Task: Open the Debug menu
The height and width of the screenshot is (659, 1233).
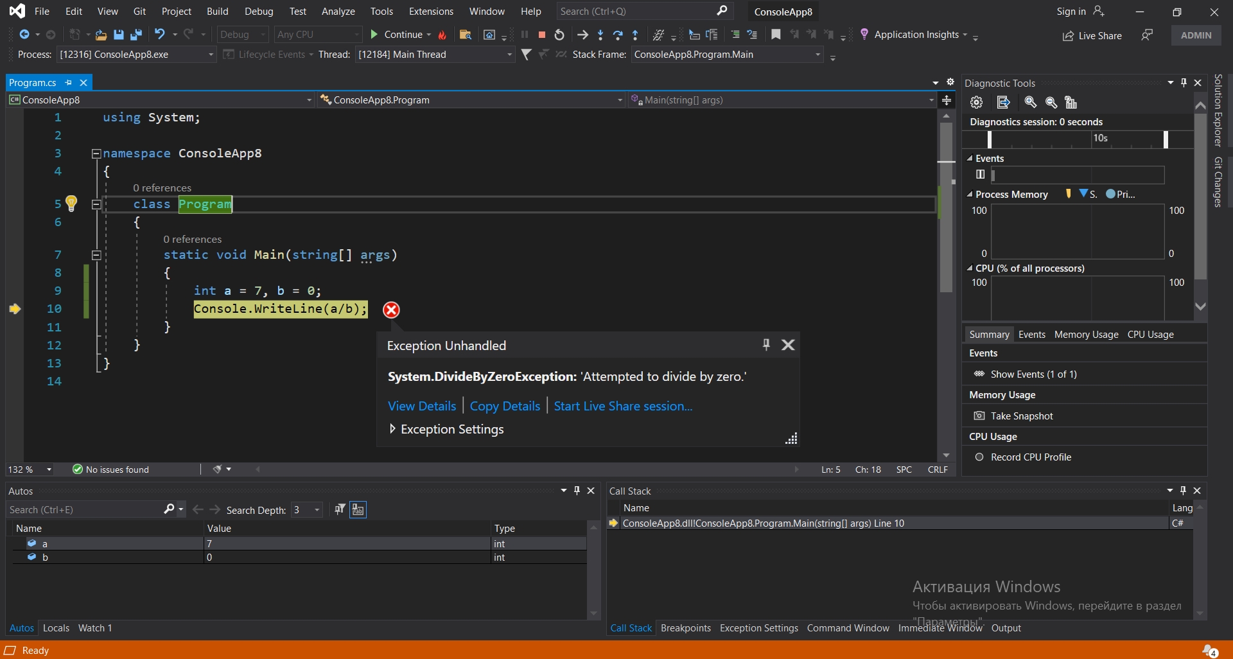Action: 259,12
